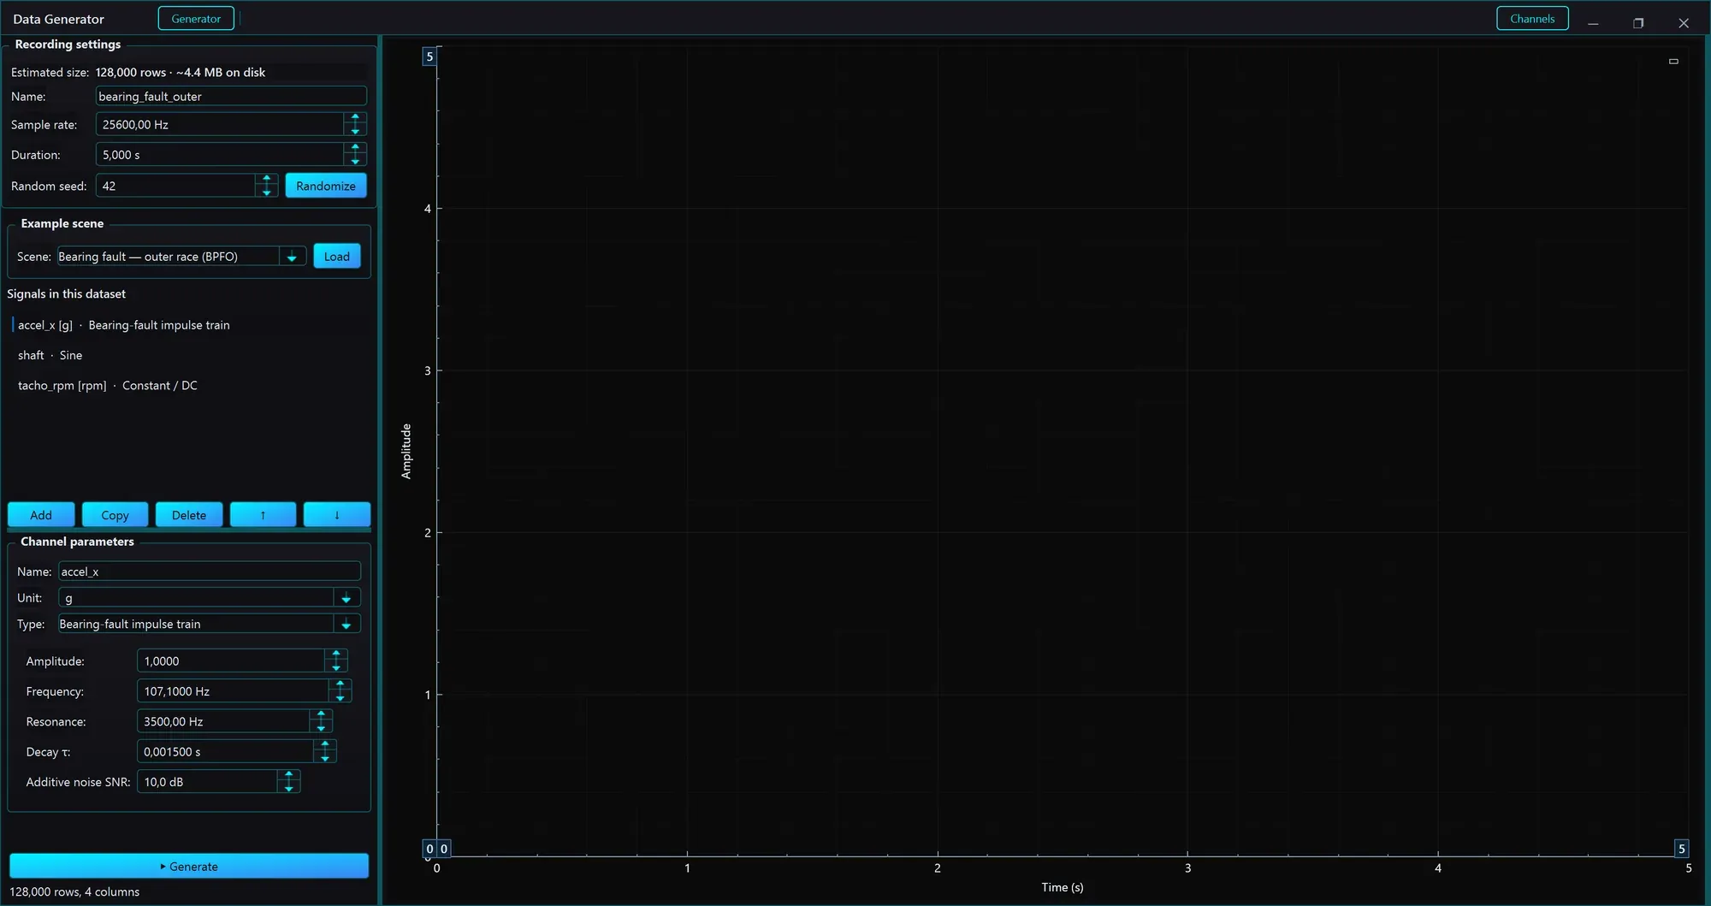
Task: Load the selected example scene
Action: [x=337, y=257]
